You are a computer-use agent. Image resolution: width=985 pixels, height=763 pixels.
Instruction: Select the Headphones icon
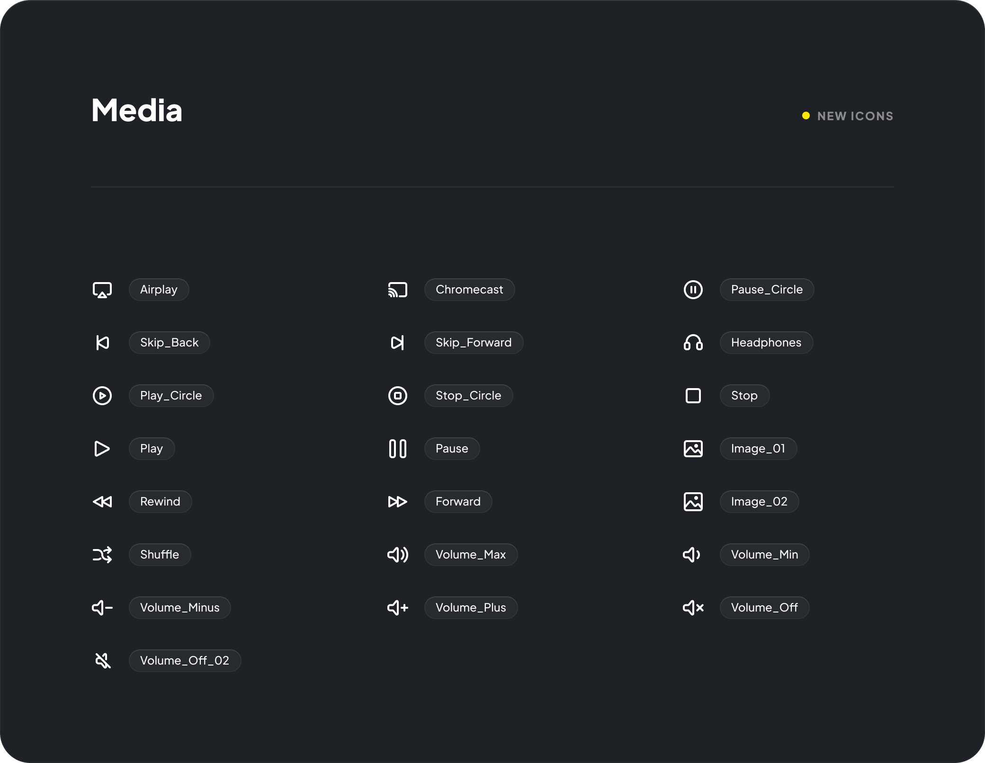click(x=693, y=343)
